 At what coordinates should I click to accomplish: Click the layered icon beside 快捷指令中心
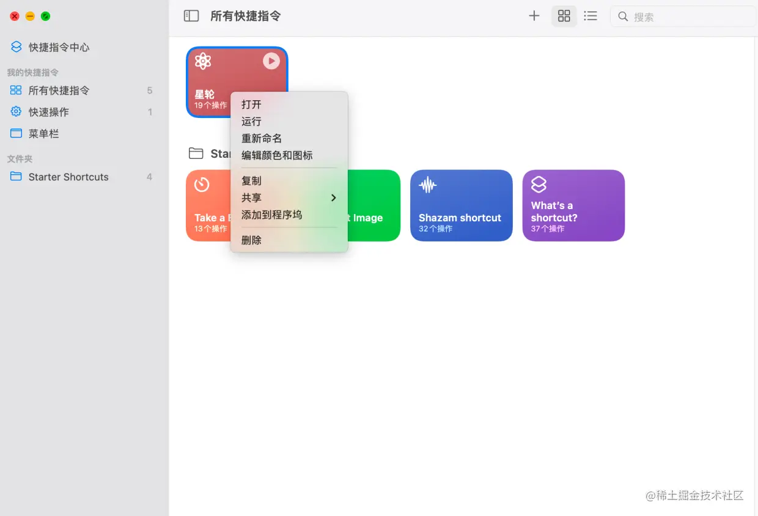17,47
